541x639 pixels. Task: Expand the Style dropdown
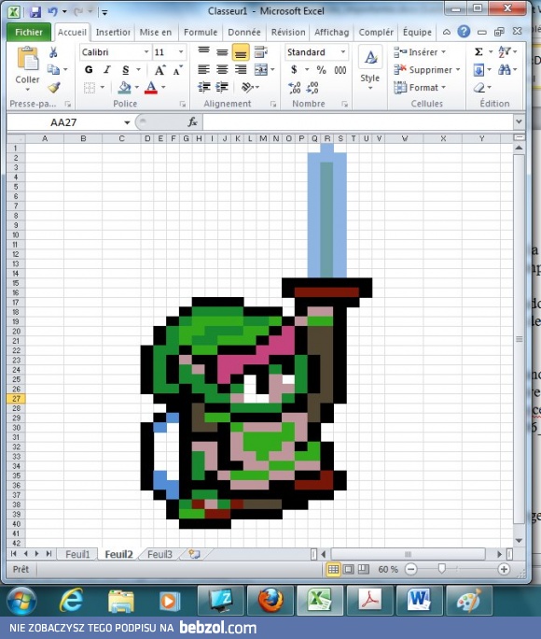coord(369,88)
